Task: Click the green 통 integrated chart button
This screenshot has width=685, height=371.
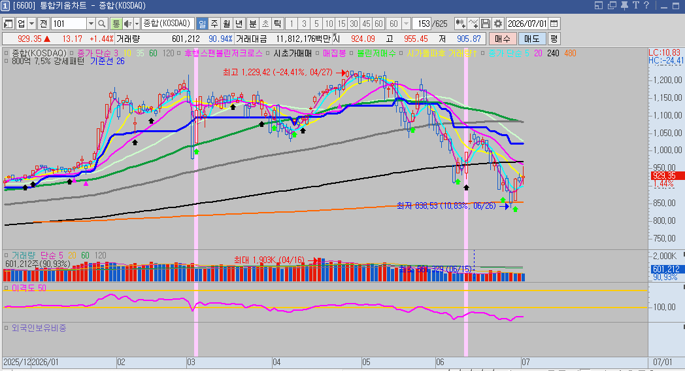Action: pyautogui.click(x=116, y=24)
